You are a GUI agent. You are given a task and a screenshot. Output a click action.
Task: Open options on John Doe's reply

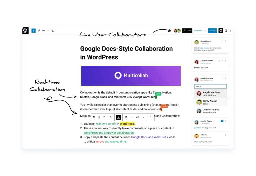[x=226, y=135]
